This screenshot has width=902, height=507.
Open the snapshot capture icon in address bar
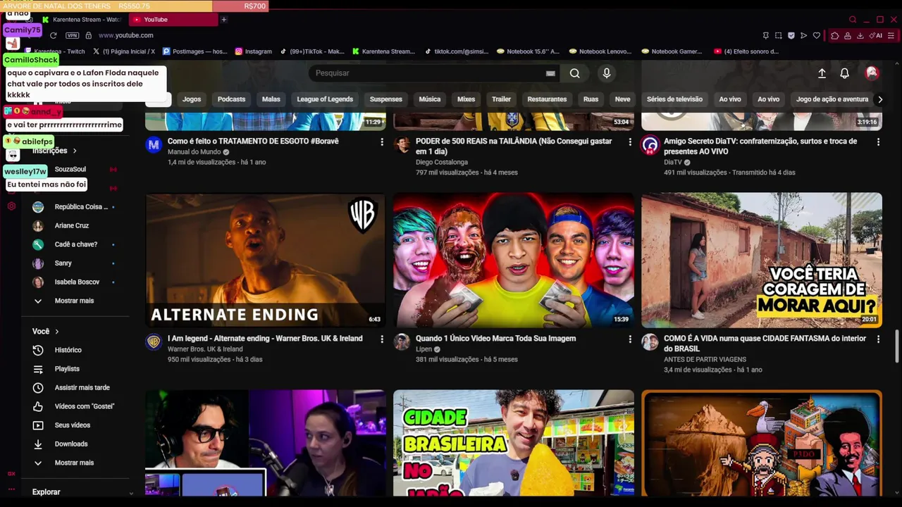778,35
